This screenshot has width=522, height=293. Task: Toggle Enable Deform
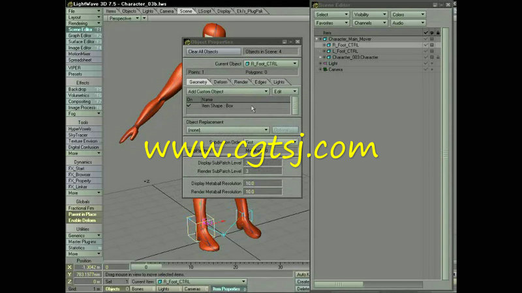pos(84,221)
